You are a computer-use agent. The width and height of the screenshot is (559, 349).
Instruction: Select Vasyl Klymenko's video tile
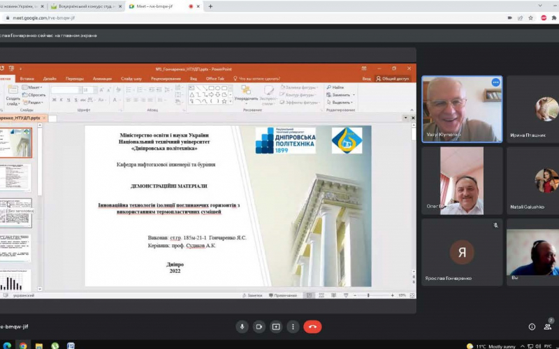point(462,109)
